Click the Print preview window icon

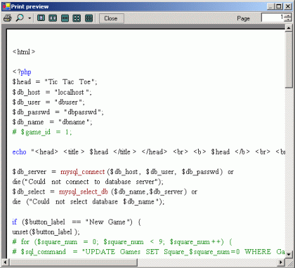(6, 6)
